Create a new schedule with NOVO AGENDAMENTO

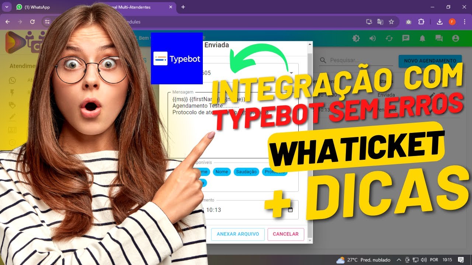430,61
